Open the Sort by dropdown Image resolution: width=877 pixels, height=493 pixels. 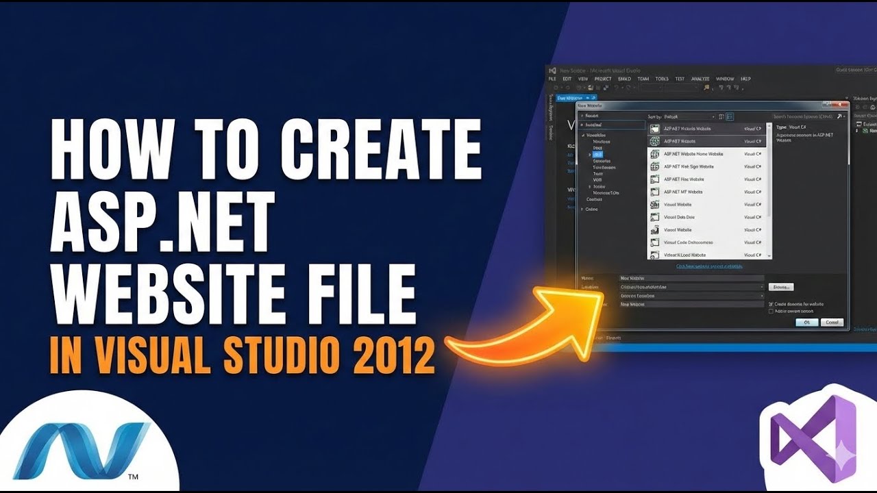click(x=691, y=117)
